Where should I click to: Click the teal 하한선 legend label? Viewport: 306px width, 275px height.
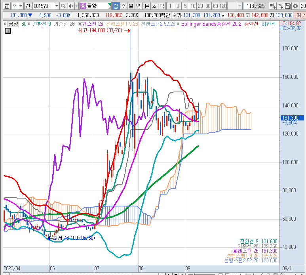pos(268,24)
